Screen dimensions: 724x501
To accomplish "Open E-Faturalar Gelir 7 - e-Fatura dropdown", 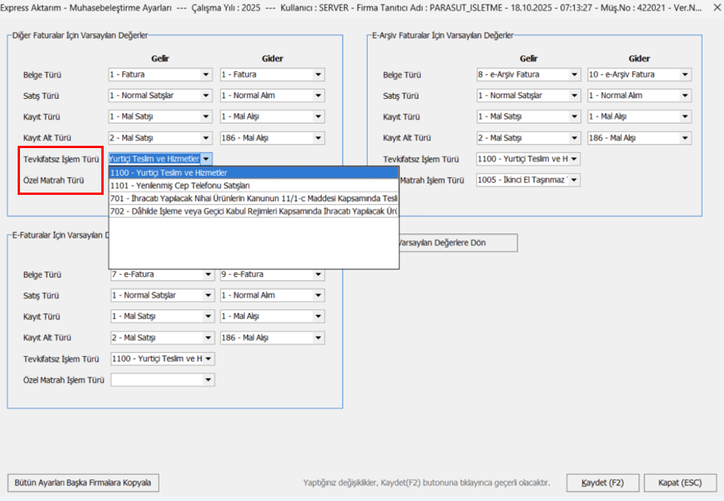I will (163, 275).
